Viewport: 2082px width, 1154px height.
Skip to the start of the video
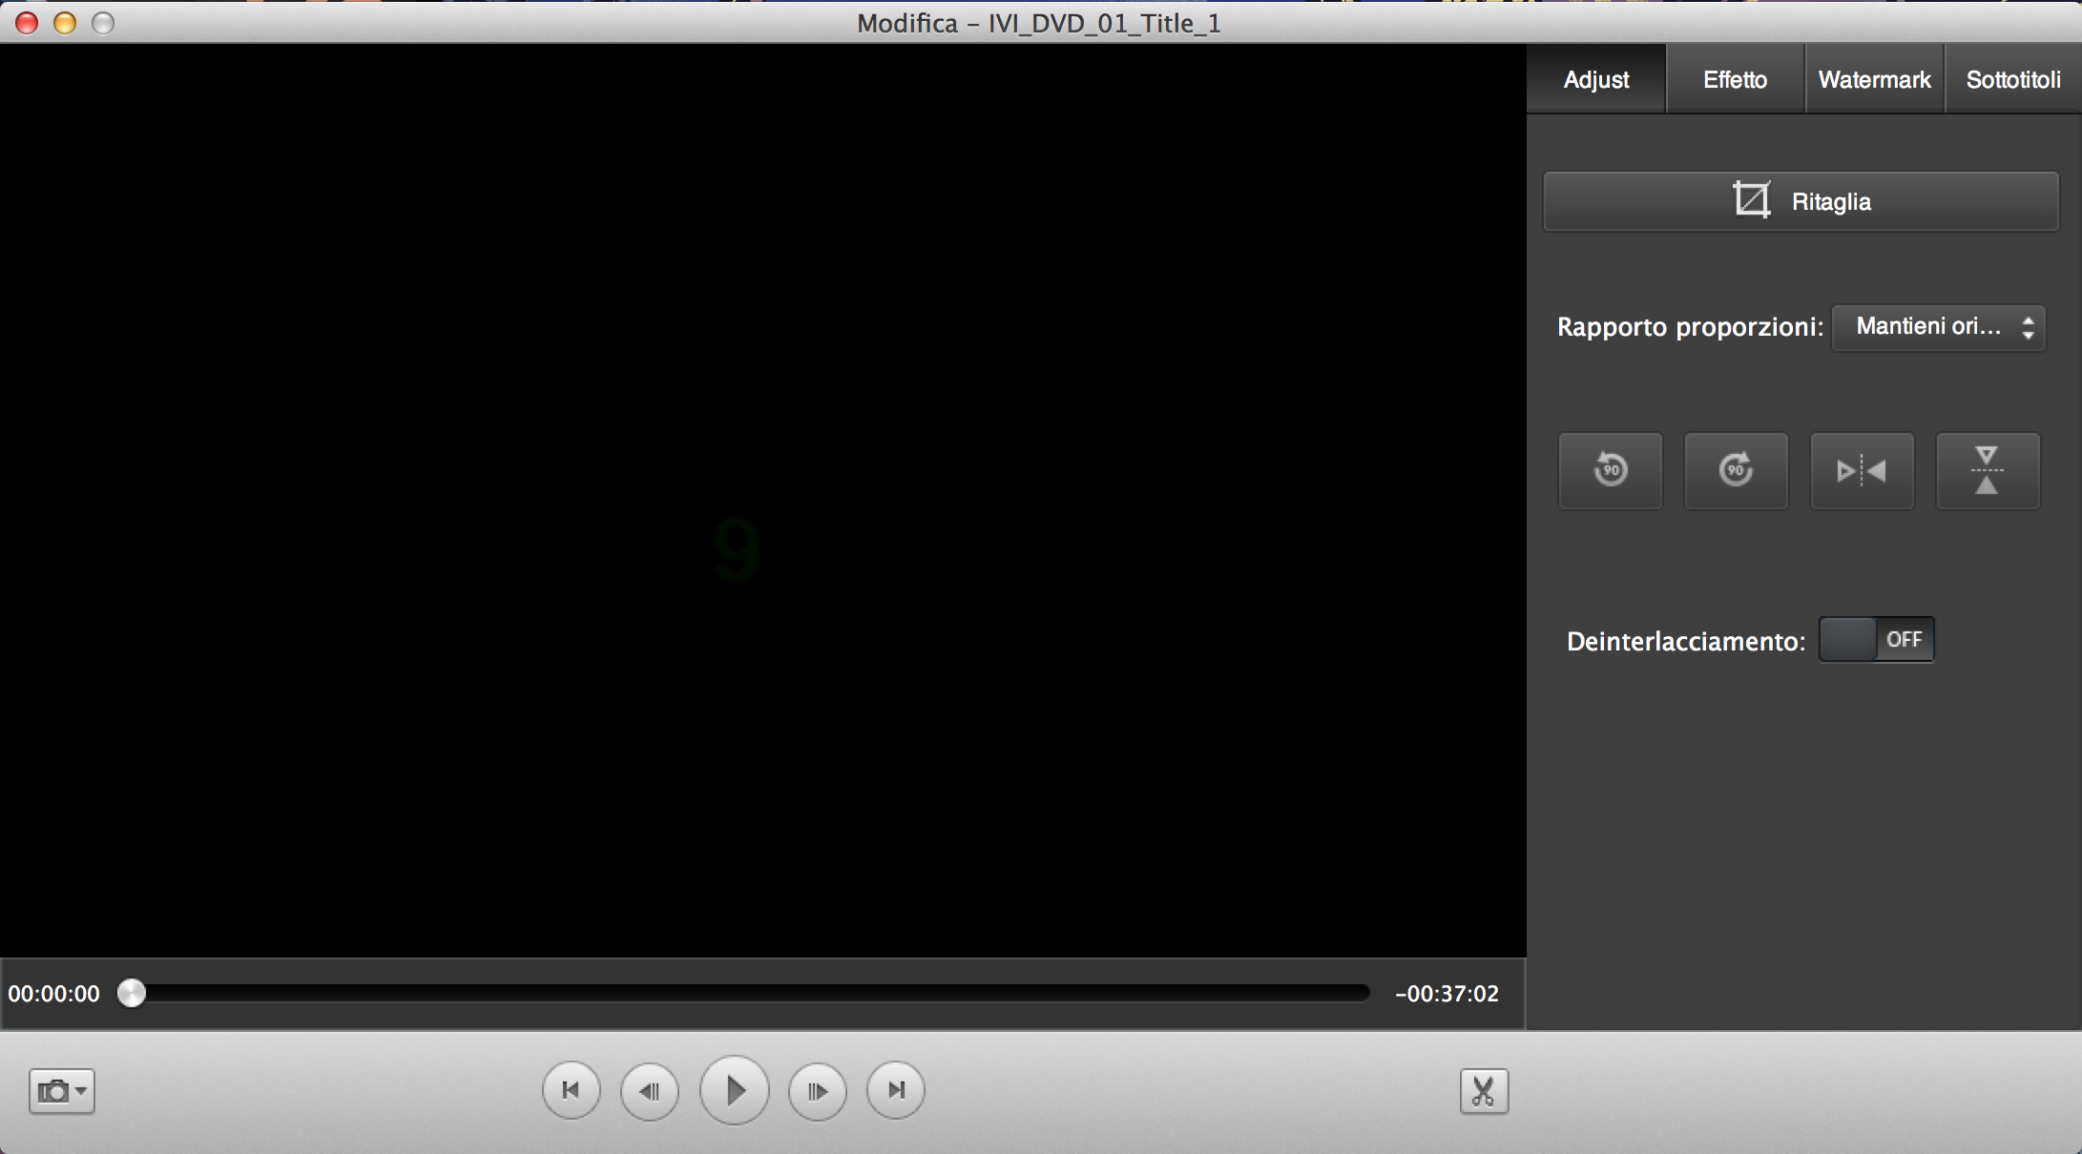(x=571, y=1090)
